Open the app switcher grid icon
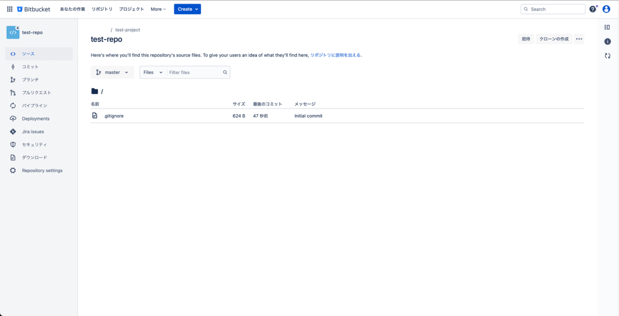 click(10, 9)
